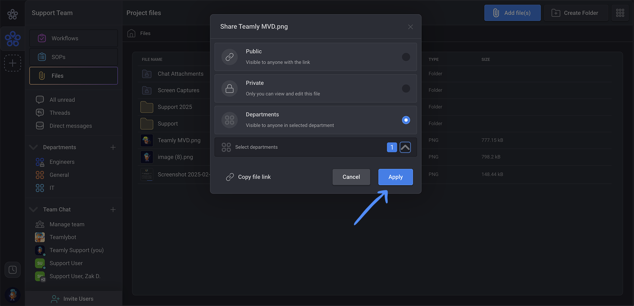634x306 pixels.
Task: Open Threads in the sidebar
Action: (60, 113)
